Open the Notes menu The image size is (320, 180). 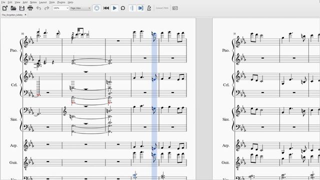click(33, 2)
